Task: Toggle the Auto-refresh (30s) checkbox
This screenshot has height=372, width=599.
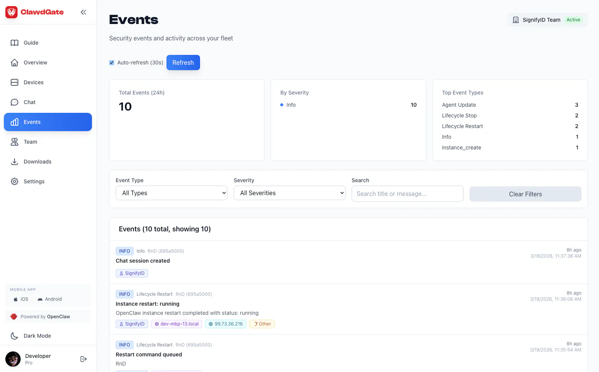Action: [x=112, y=63]
